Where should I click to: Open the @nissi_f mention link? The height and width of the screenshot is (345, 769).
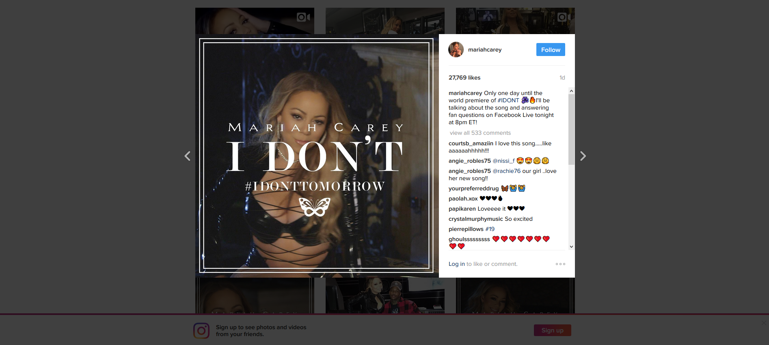(x=503, y=161)
